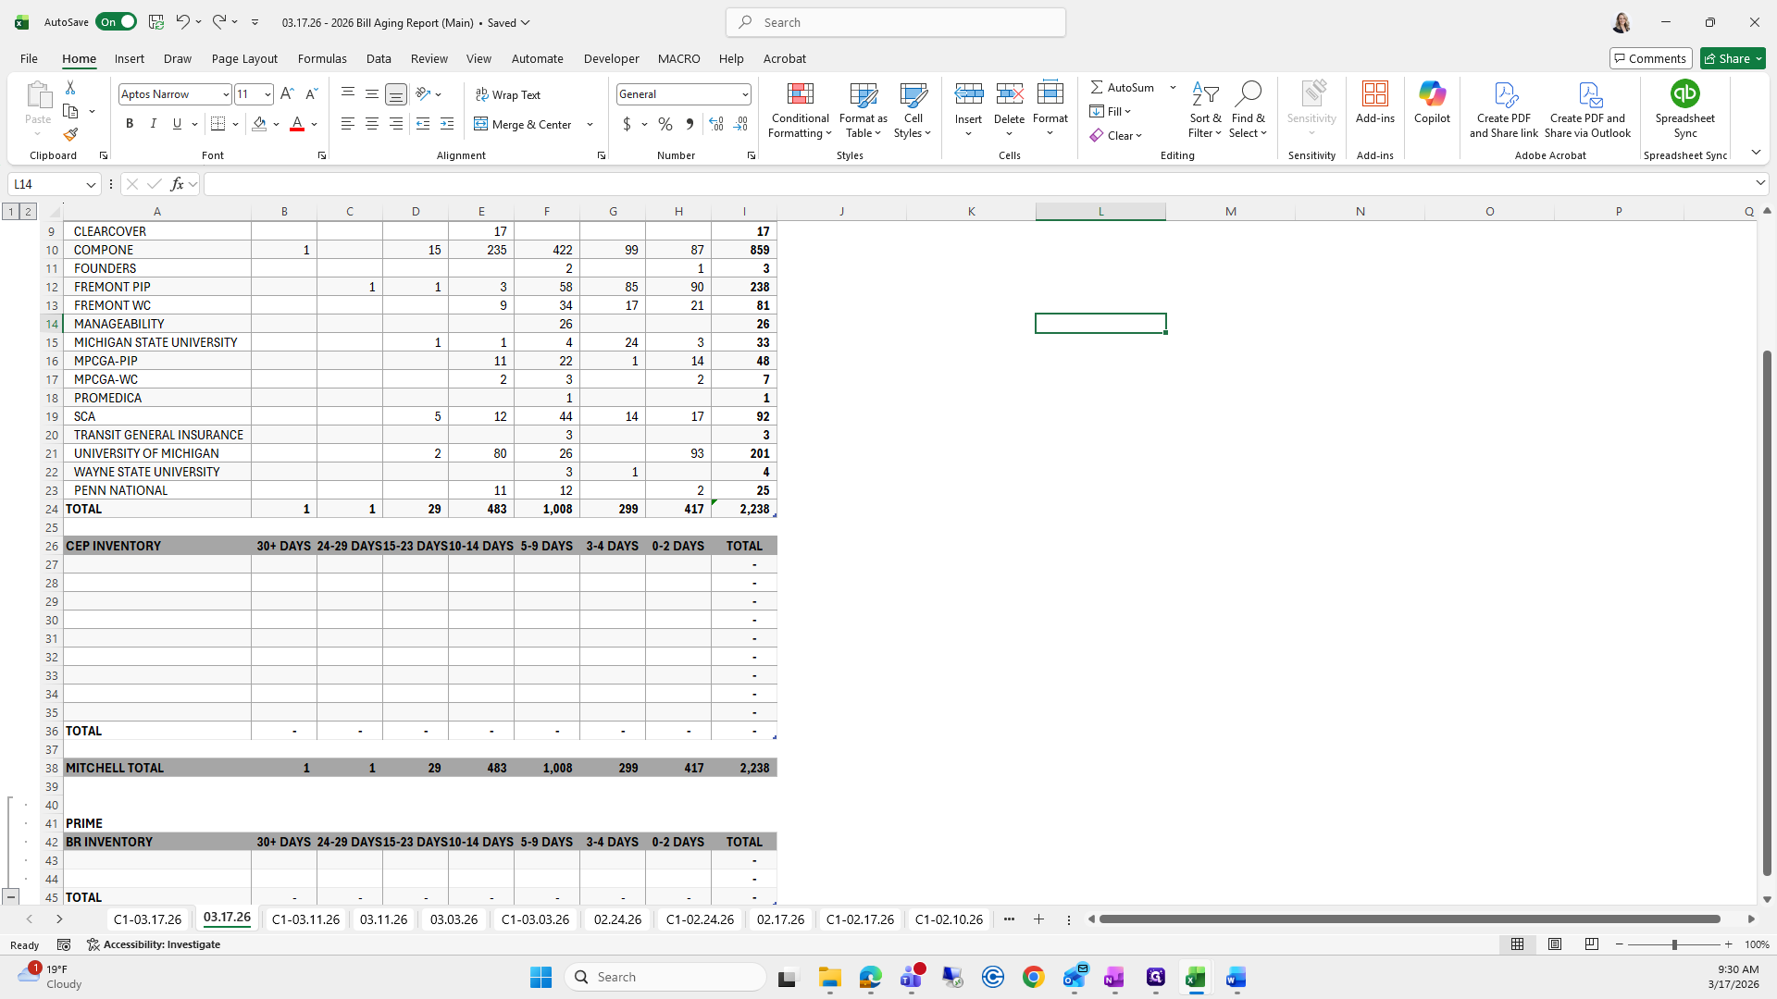The height and width of the screenshot is (999, 1777).
Task: Open the Aptos Narrow font dropdown
Action: tap(225, 94)
